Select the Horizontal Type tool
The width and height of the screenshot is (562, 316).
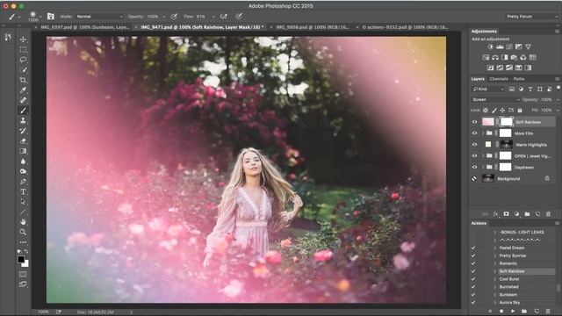click(x=24, y=191)
